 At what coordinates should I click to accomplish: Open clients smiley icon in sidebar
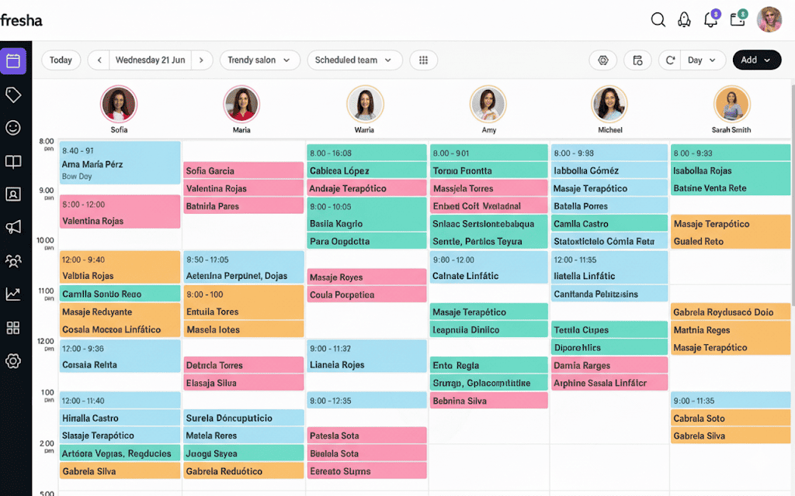click(x=13, y=128)
